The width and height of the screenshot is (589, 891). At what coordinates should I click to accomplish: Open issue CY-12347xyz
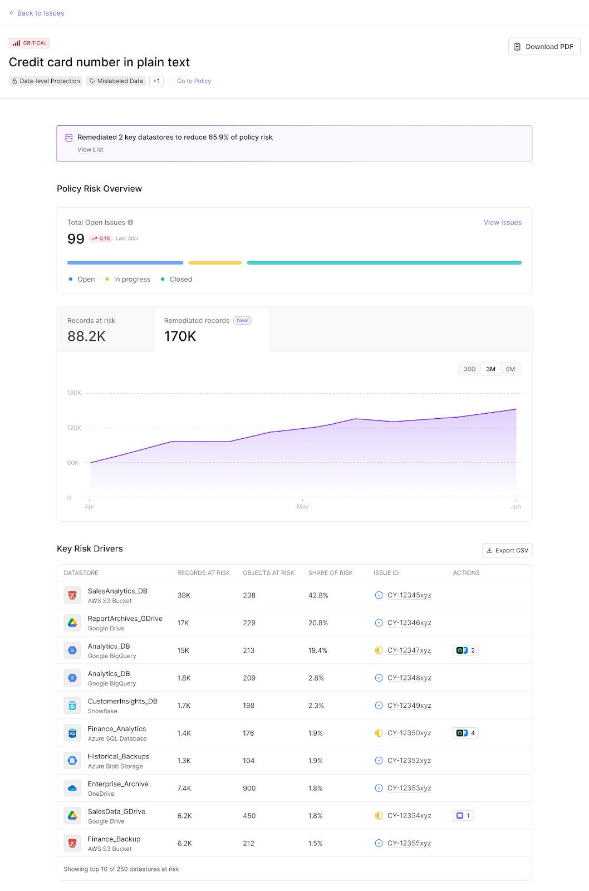[409, 650]
